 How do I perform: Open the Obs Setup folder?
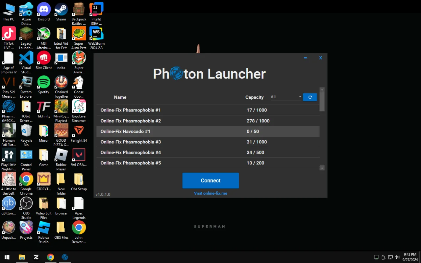point(79,182)
